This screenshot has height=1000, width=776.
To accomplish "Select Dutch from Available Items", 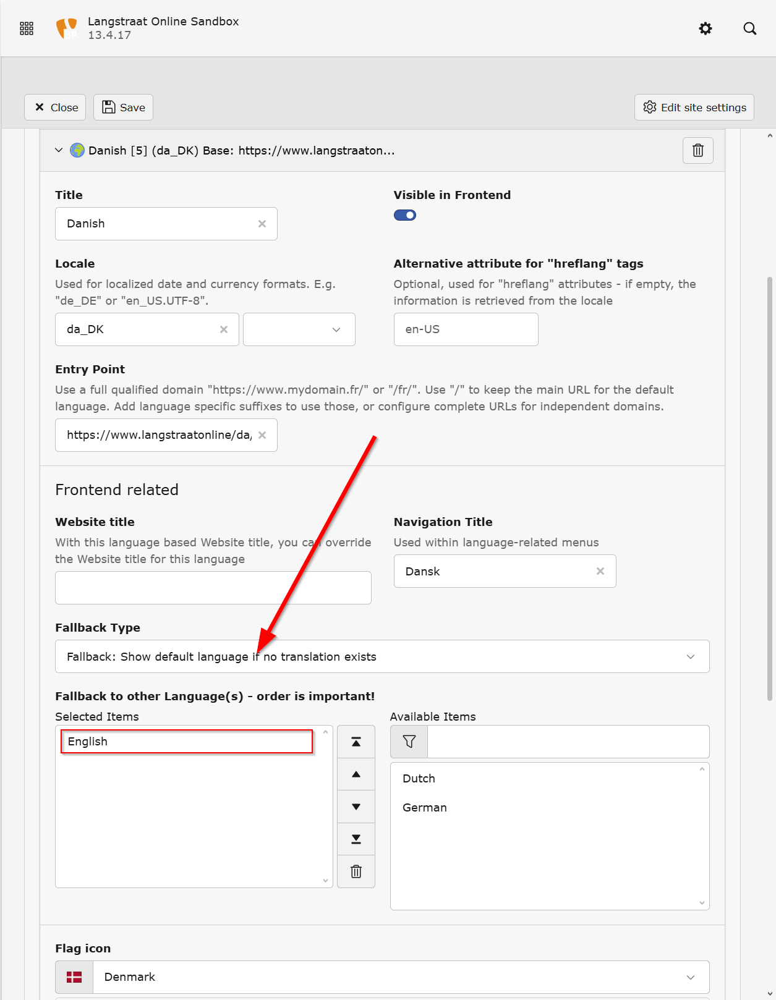I will (x=419, y=779).
